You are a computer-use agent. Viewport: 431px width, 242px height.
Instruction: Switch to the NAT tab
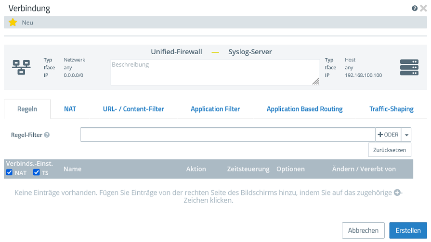tap(70, 109)
